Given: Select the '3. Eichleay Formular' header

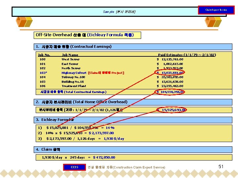Looking at the screenshot, I should (133, 120).
